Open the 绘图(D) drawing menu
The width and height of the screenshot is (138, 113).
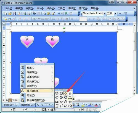click(9, 105)
